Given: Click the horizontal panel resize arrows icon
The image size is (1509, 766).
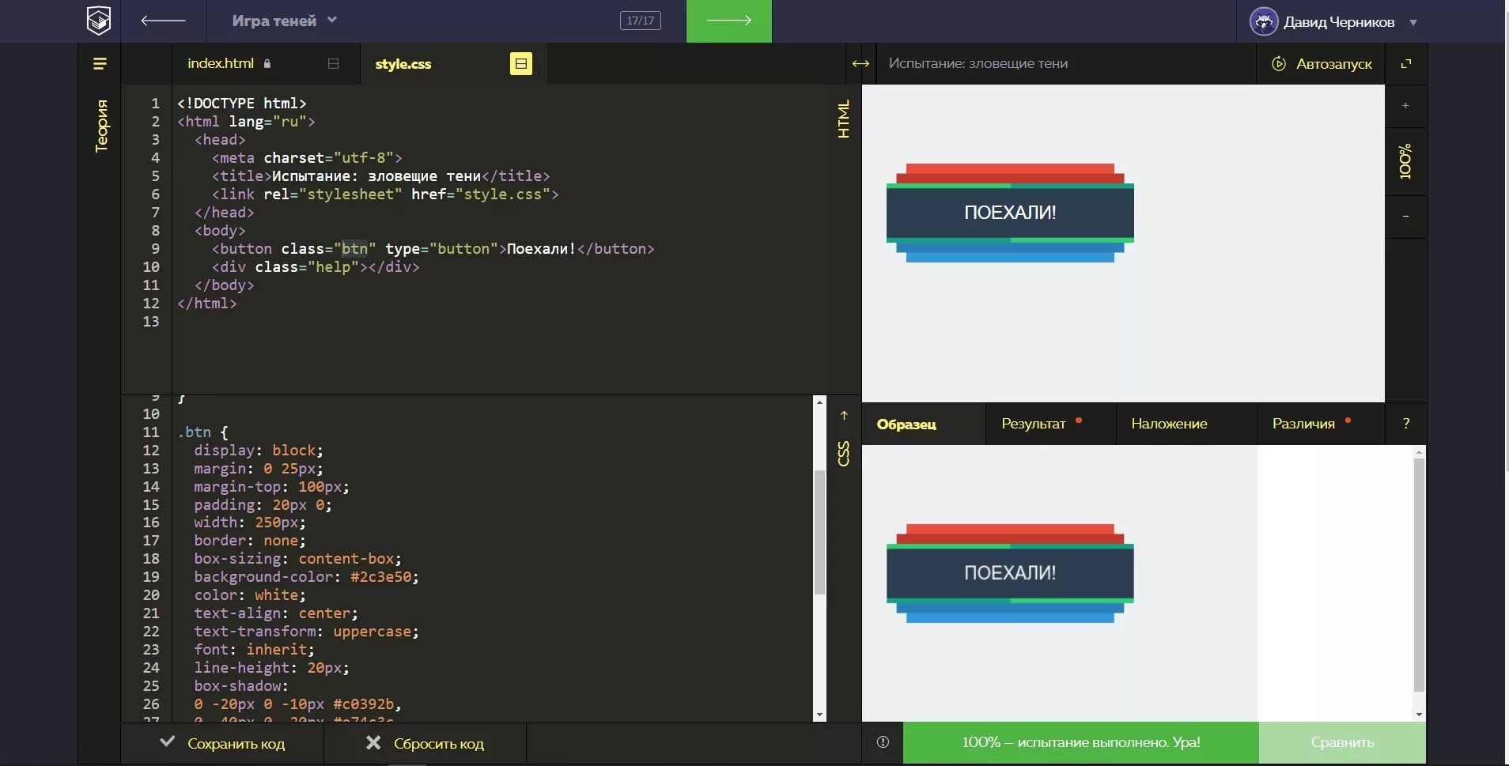Looking at the screenshot, I should (x=860, y=63).
